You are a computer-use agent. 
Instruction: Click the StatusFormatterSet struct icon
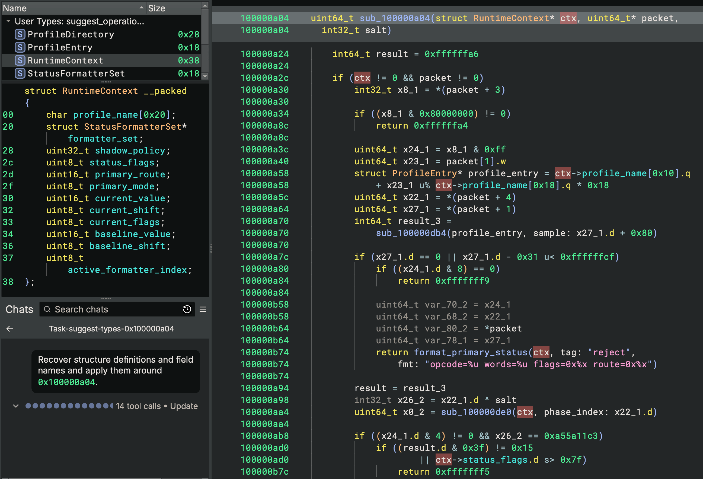pos(20,73)
